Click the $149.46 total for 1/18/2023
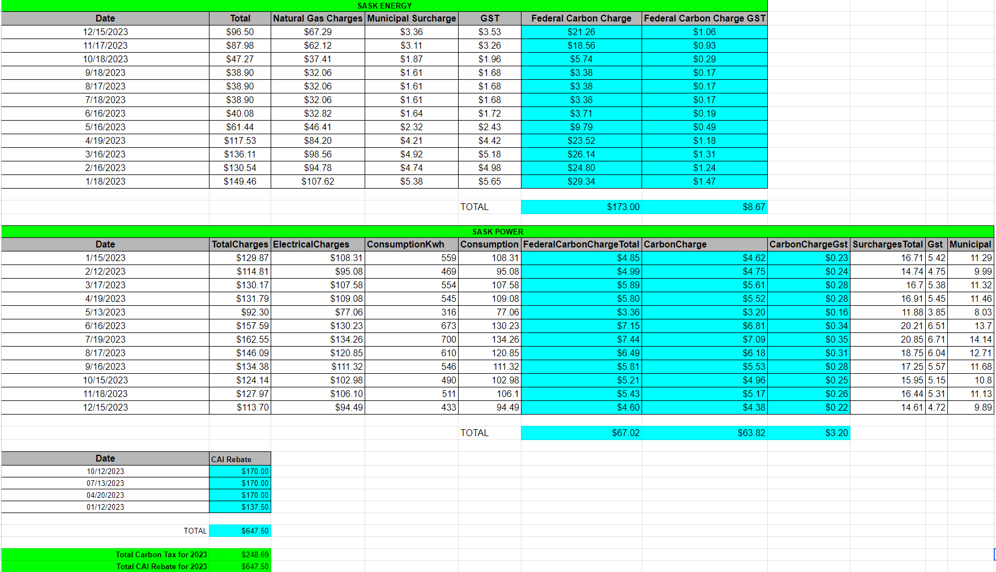The image size is (996, 572). [x=240, y=181]
